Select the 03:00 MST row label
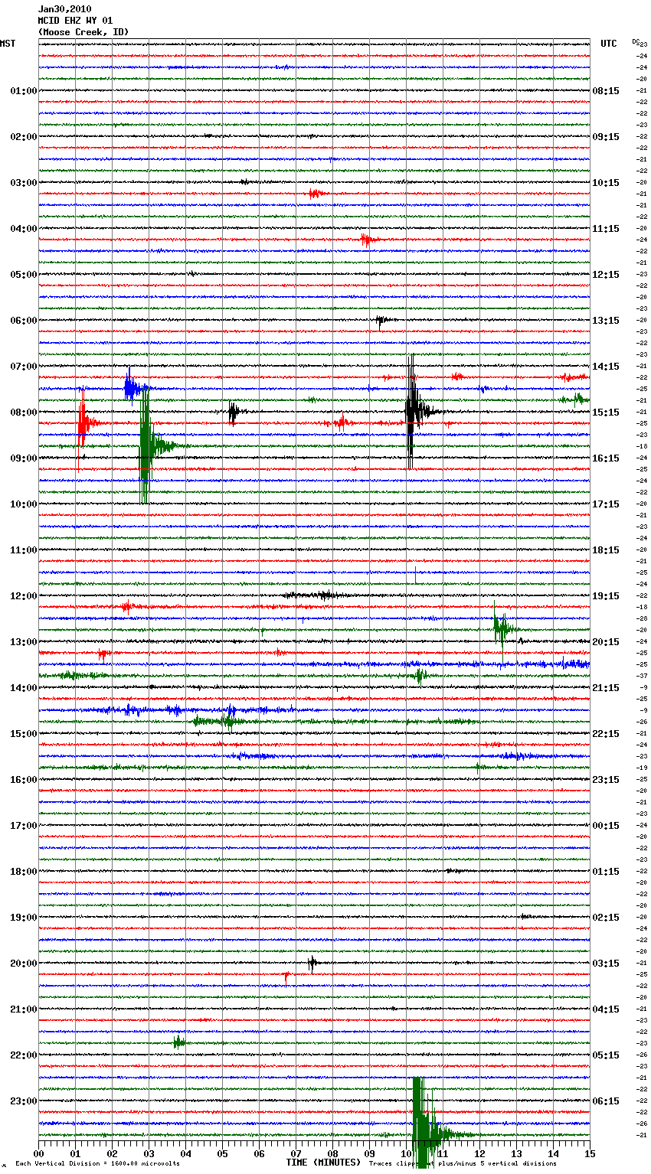The width and height of the screenshot is (651, 1174). [23, 183]
